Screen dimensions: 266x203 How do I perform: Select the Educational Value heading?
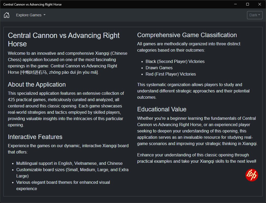(x=162, y=109)
